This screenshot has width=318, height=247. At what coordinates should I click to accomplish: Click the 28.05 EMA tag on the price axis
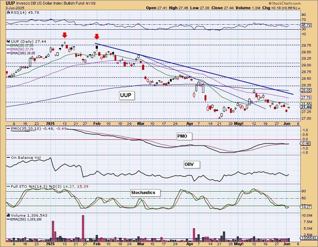click(x=306, y=90)
